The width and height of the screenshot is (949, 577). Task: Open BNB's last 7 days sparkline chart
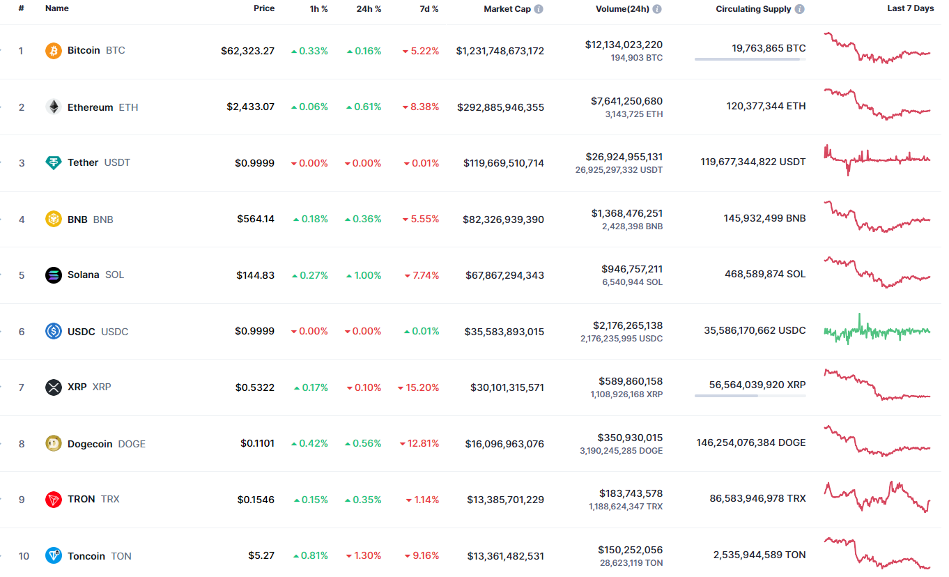point(877,217)
